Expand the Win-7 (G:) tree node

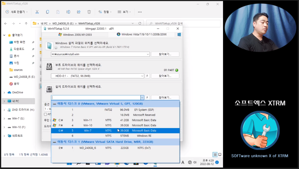[4, 119]
